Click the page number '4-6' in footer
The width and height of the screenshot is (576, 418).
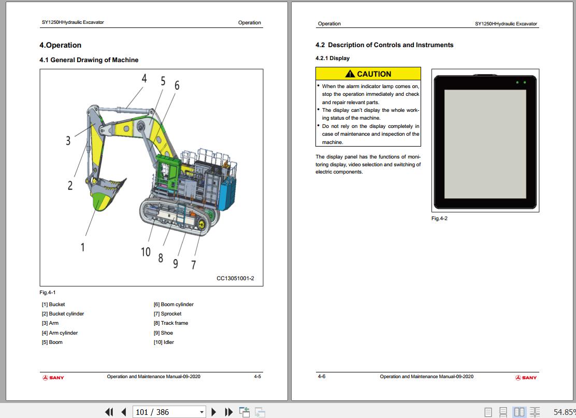(322, 377)
